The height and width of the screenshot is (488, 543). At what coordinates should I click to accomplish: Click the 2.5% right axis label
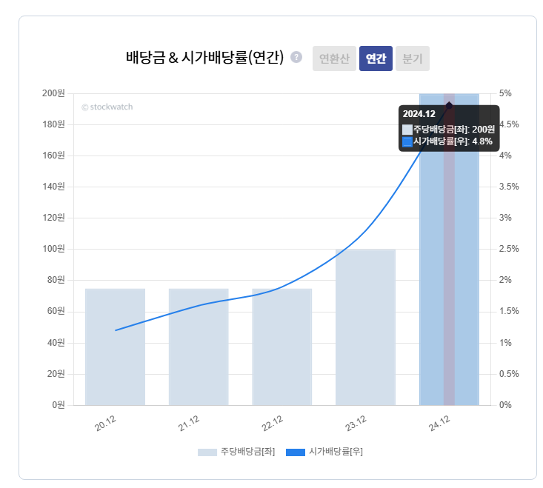click(x=509, y=249)
